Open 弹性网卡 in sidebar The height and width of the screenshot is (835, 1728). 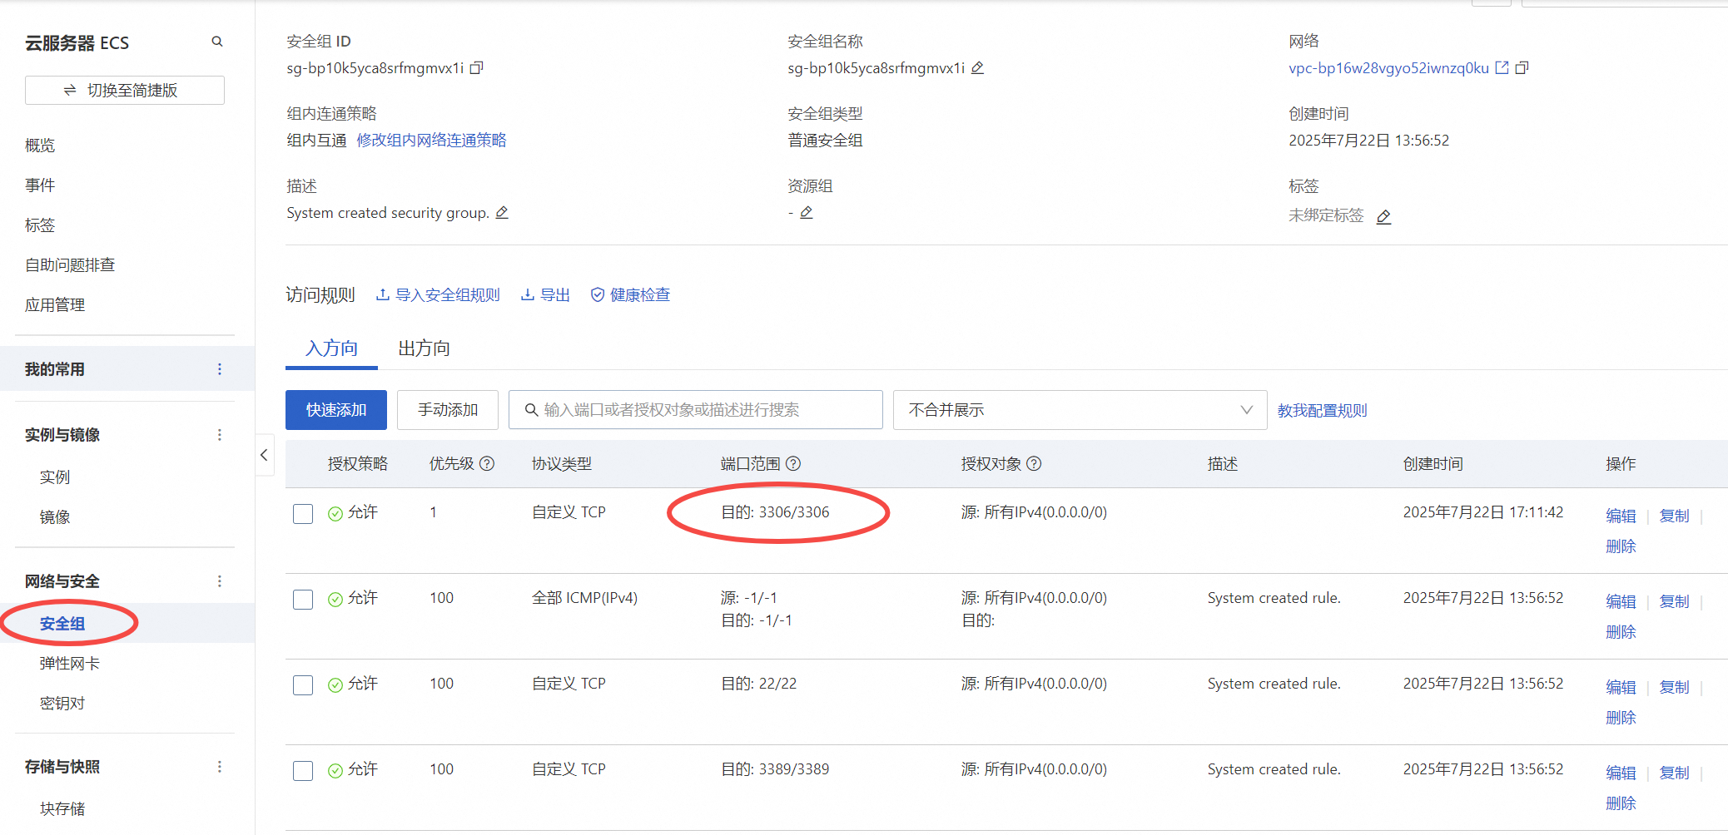point(70,664)
